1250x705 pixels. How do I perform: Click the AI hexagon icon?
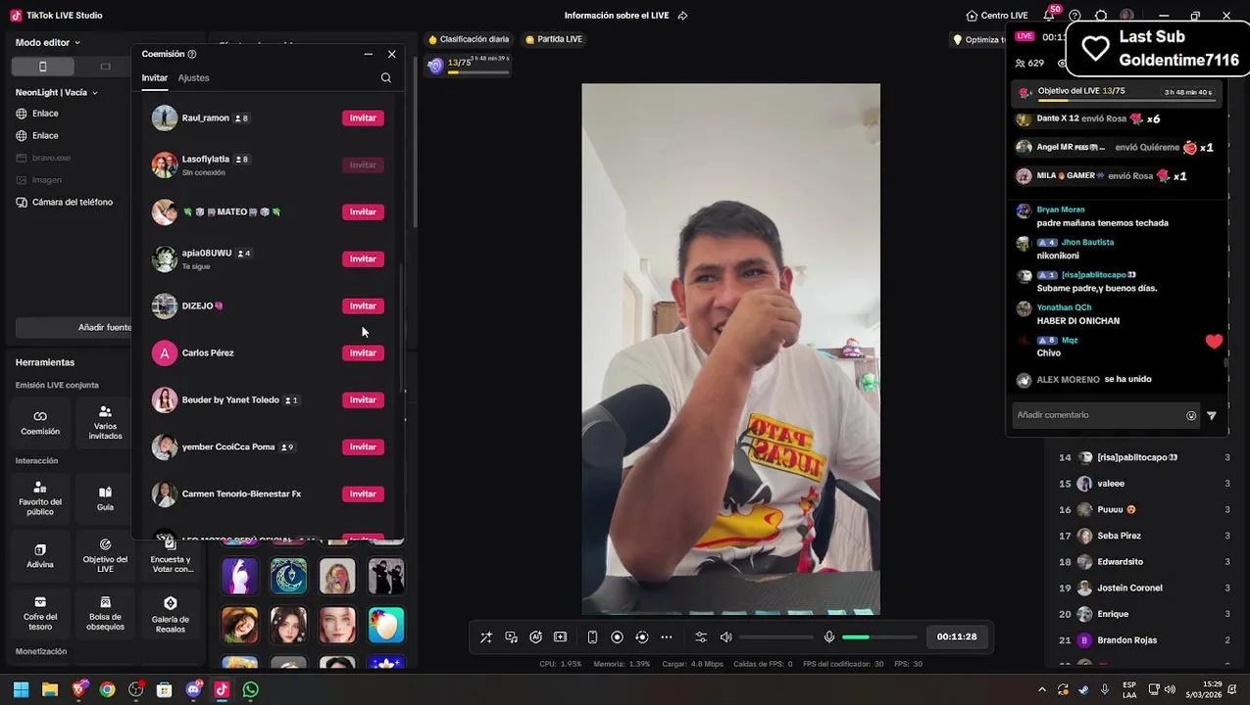[x=535, y=637]
